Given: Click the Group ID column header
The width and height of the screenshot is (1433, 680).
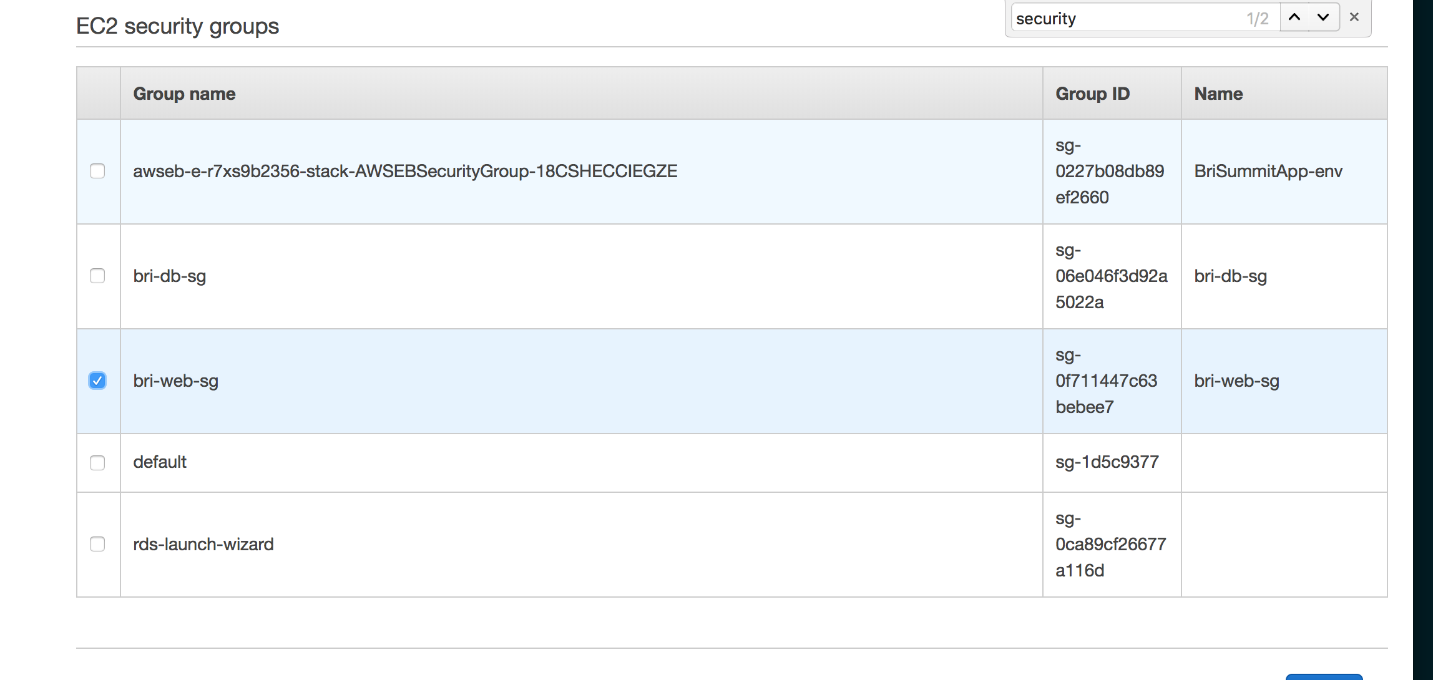Looking at the screenshot, I should tap(1092, 94).
